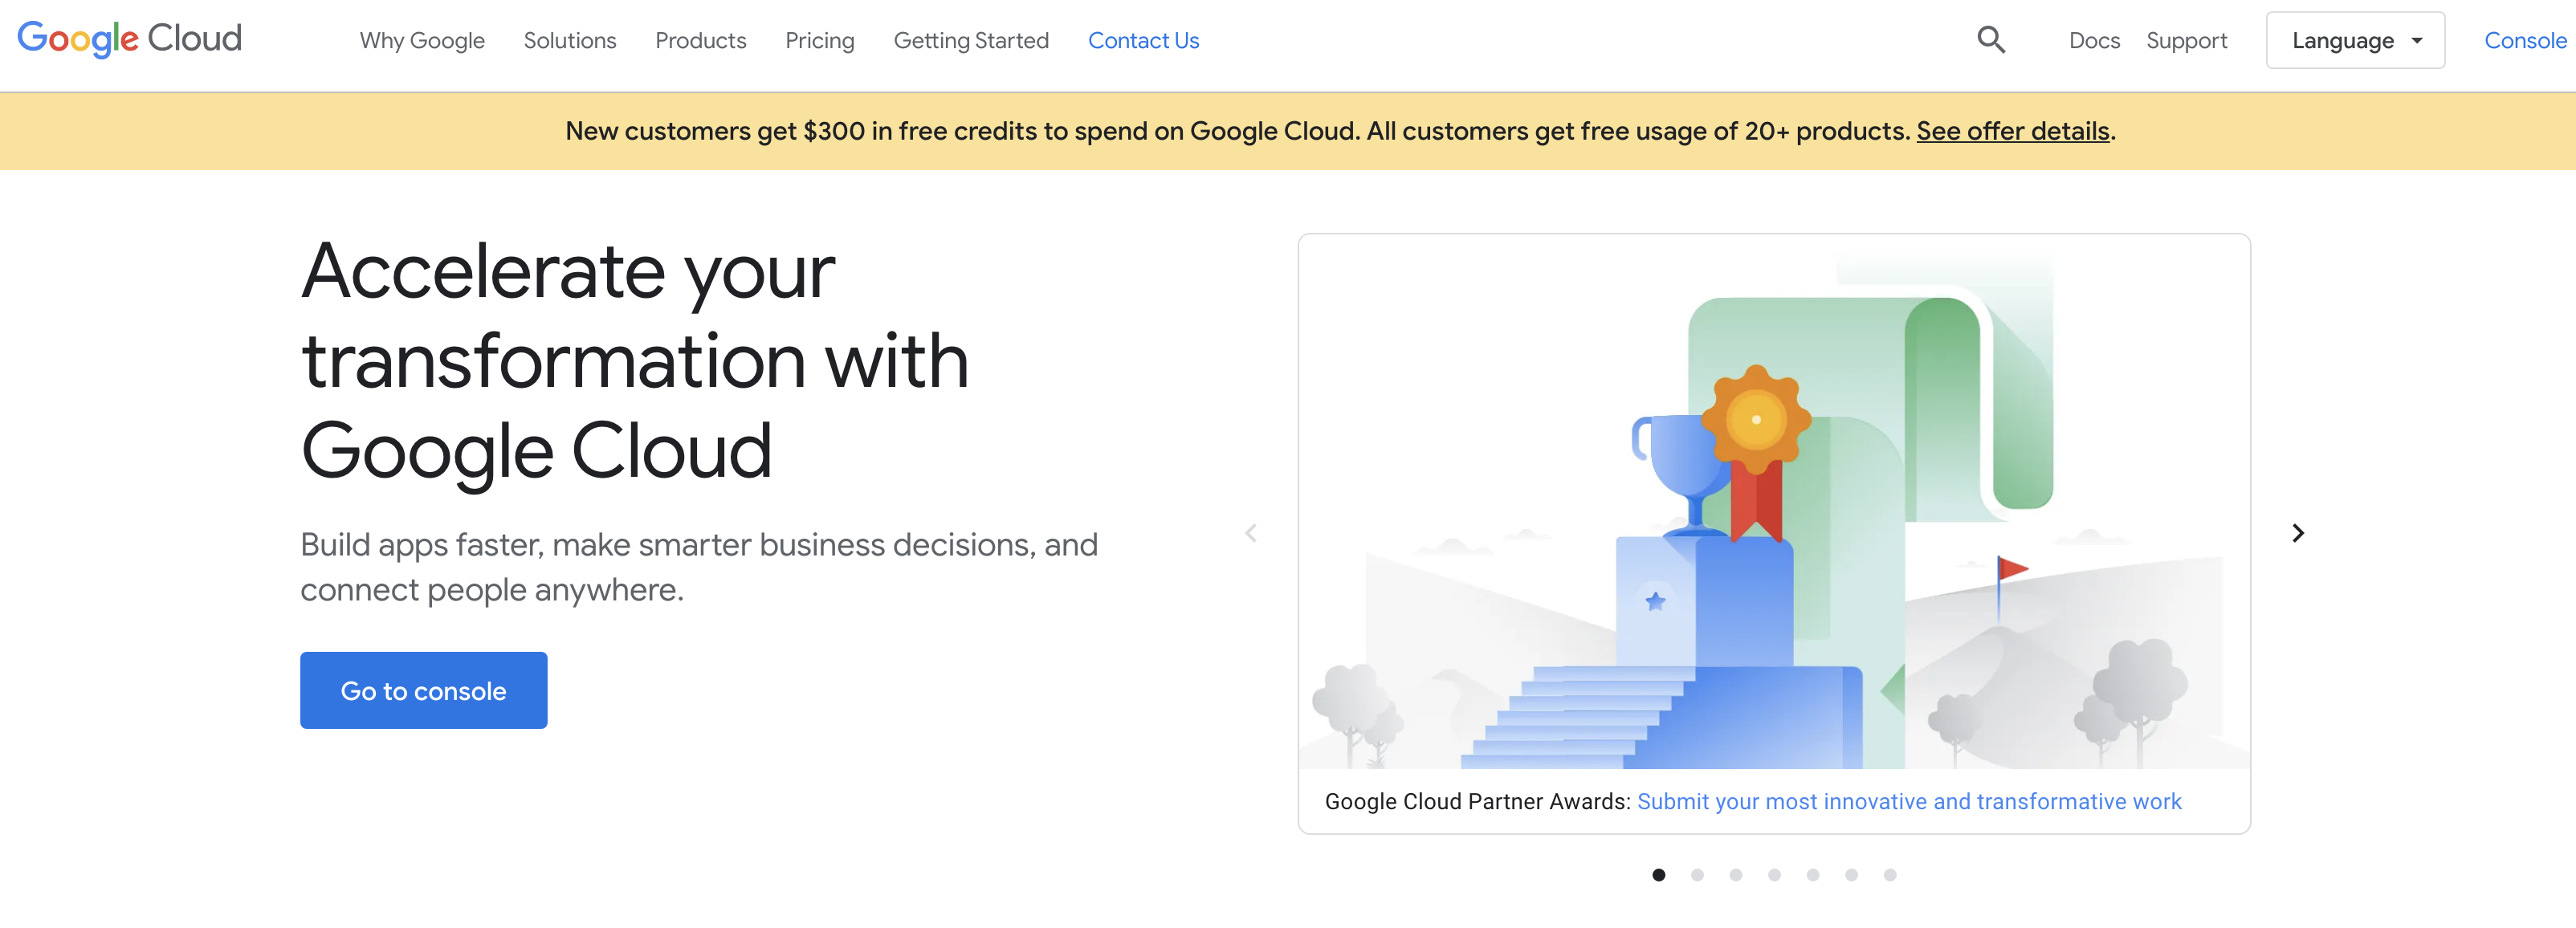Open the Why Google menu
The height and width of the screenshot is (928, 2576).
(x=422, y=41)
